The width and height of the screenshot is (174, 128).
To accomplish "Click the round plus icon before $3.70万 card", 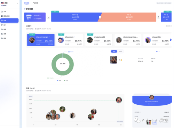I will click(158, 17).
